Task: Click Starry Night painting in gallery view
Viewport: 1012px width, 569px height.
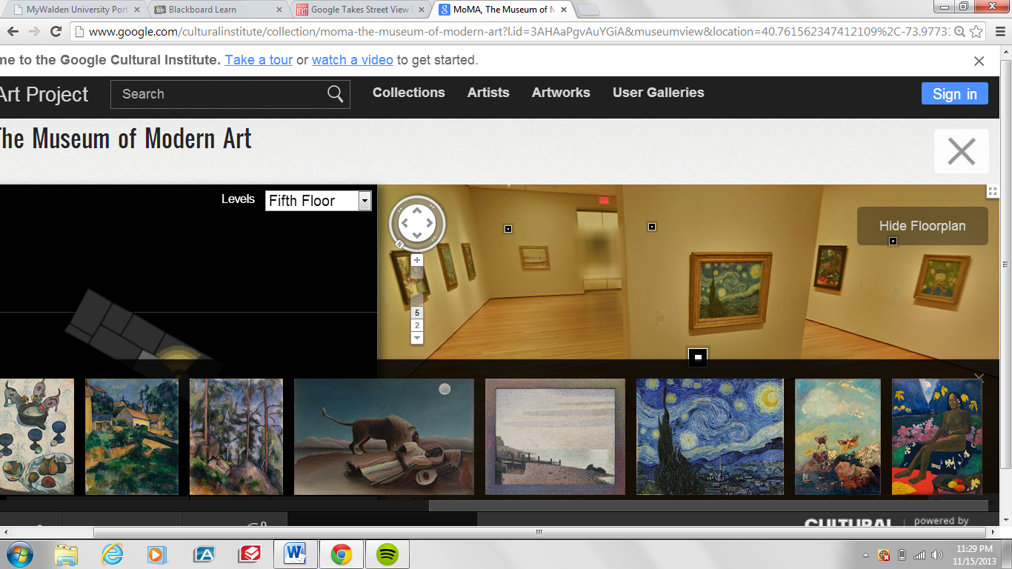Action: [733, 293]
